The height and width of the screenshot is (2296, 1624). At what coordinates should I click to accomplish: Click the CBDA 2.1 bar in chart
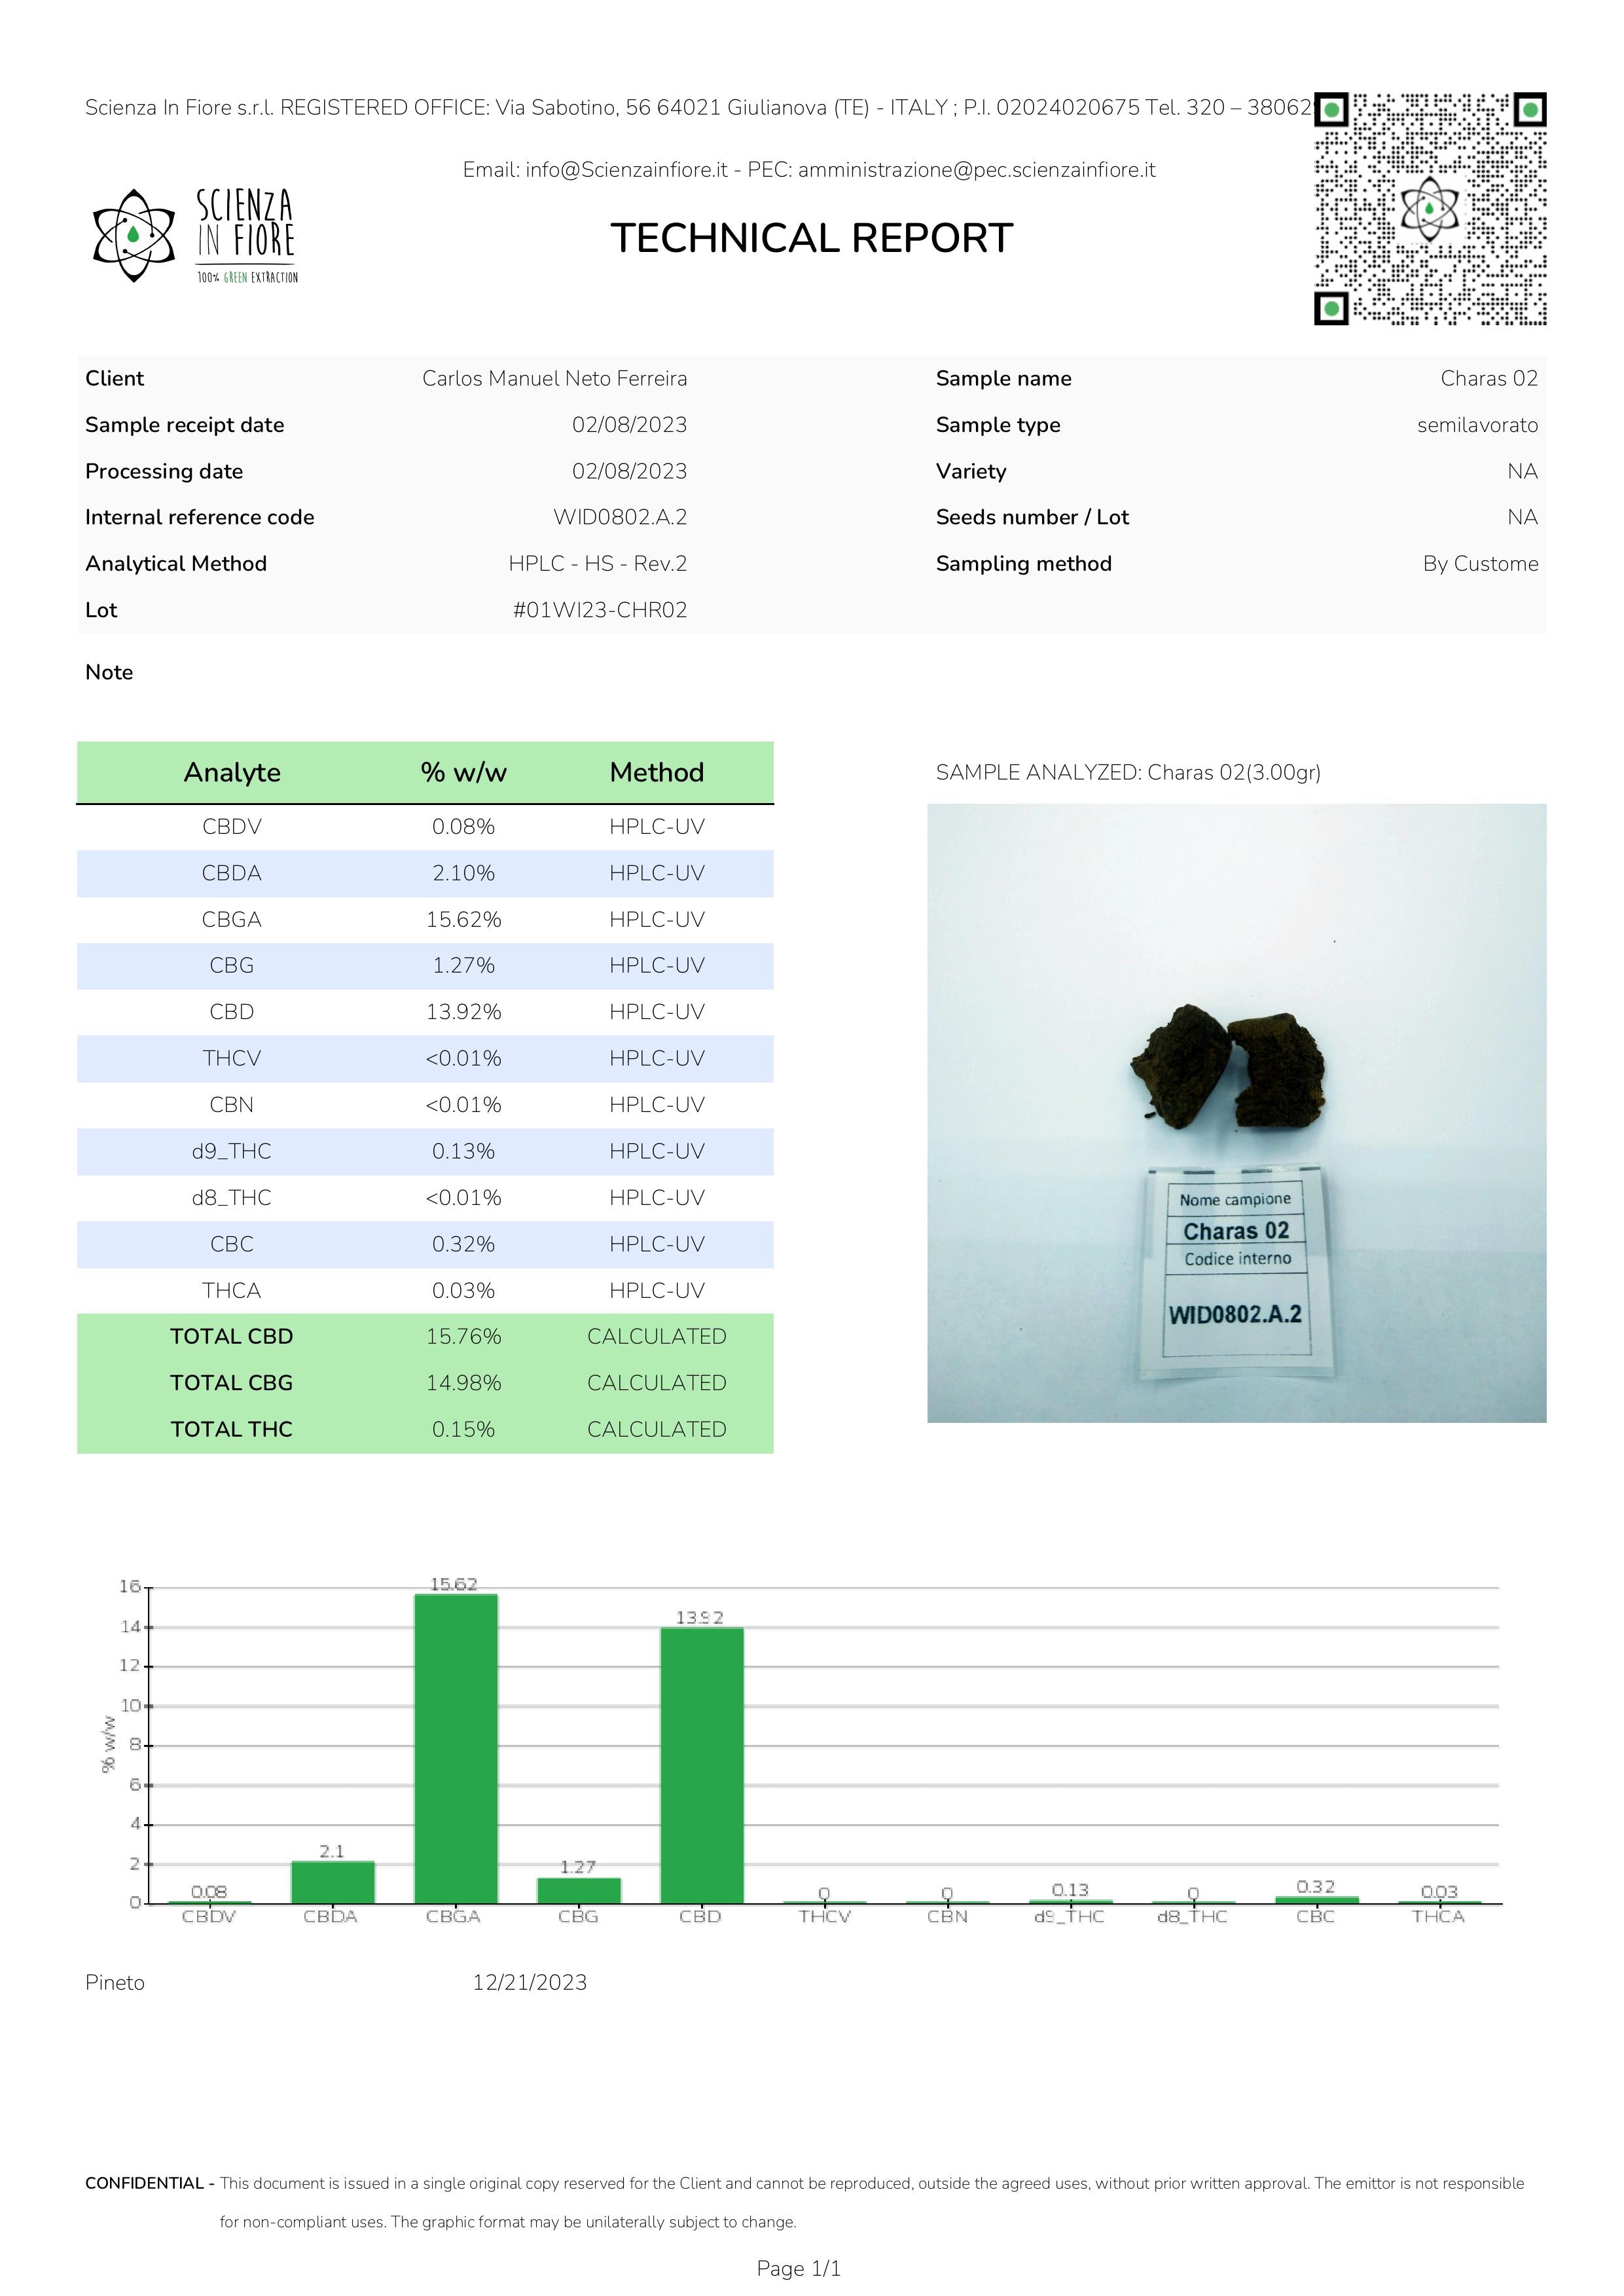332,1882
